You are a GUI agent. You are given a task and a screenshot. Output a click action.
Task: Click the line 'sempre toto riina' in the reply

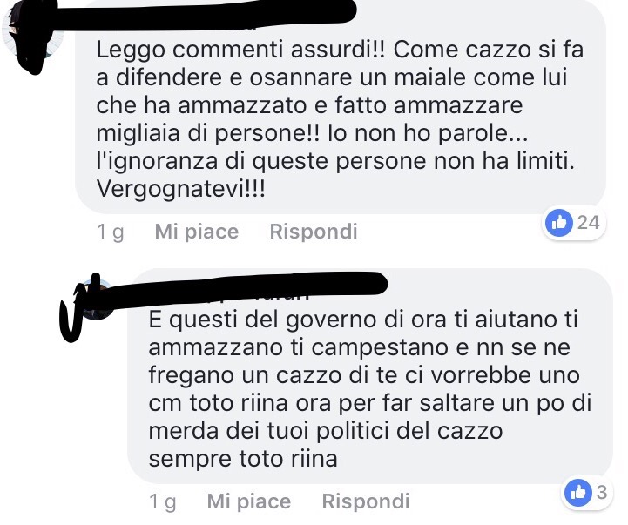pos(243,459)
